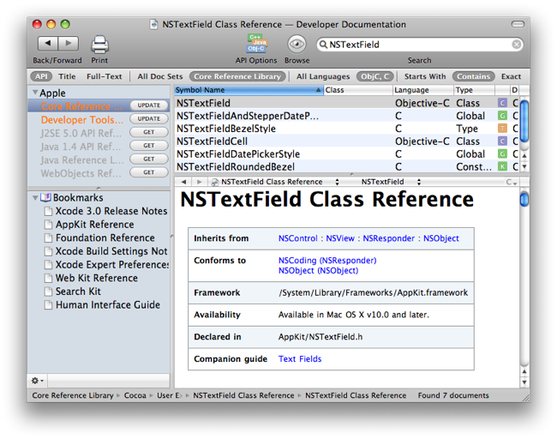The width and height of the screenshot is (557, 439).
Task: Toggle the API search scope filter
Action: click(41, 76)
